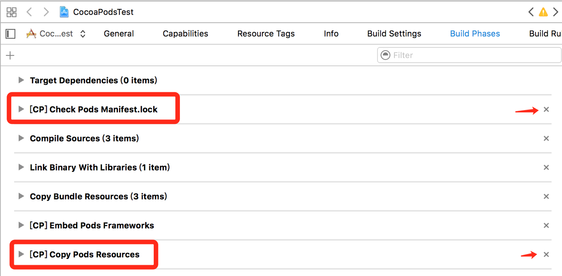Delete the Embed Pods Frameworks phase
562x276 pixels.
[x=546, y=225]
